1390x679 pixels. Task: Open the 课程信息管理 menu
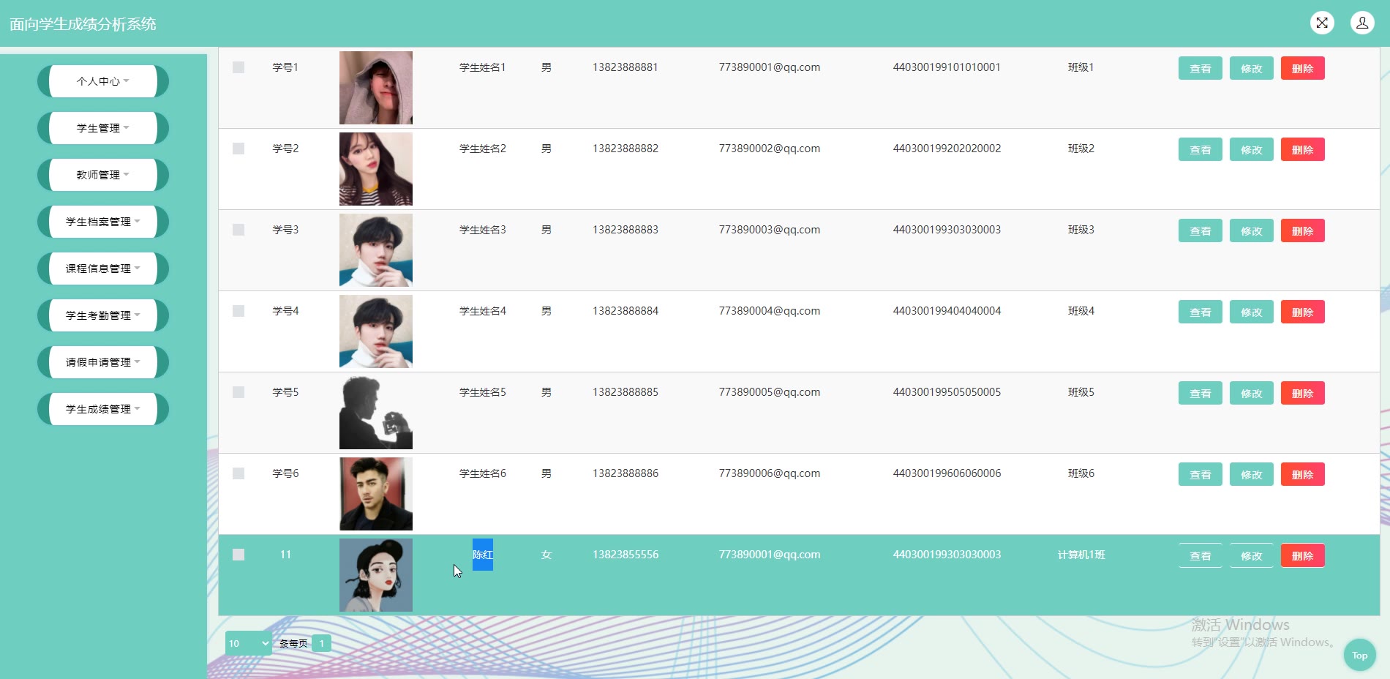(x=102, y=269)
